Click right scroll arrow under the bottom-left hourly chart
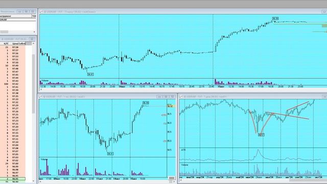 point(174,182)
